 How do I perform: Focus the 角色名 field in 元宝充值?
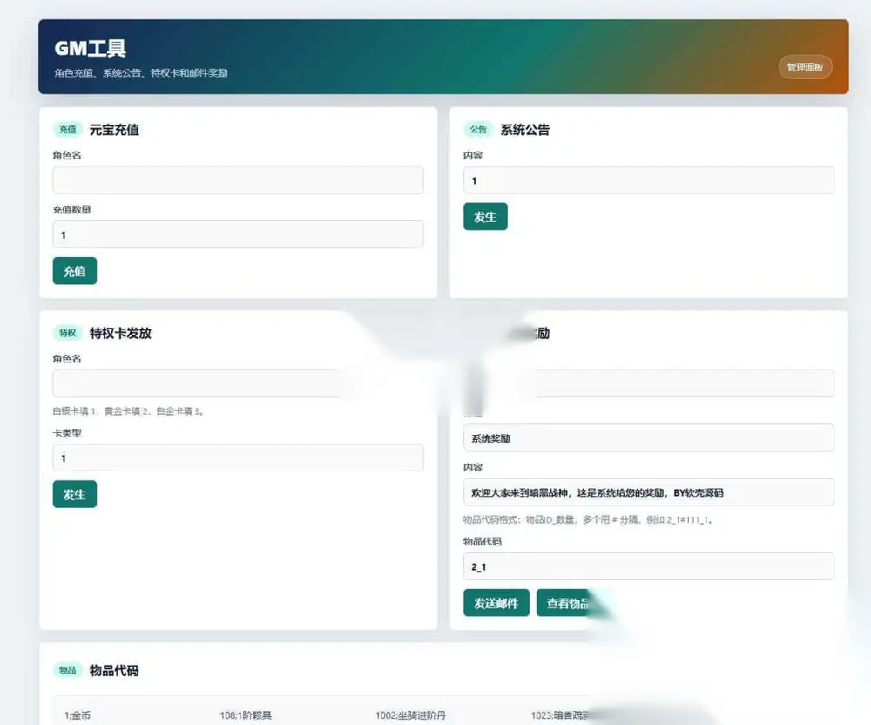click(239, 180)
